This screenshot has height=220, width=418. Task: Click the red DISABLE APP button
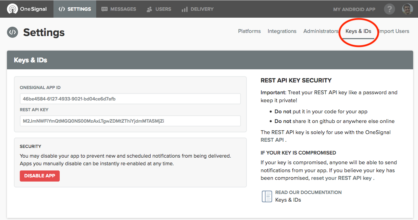tap(40, 176)
